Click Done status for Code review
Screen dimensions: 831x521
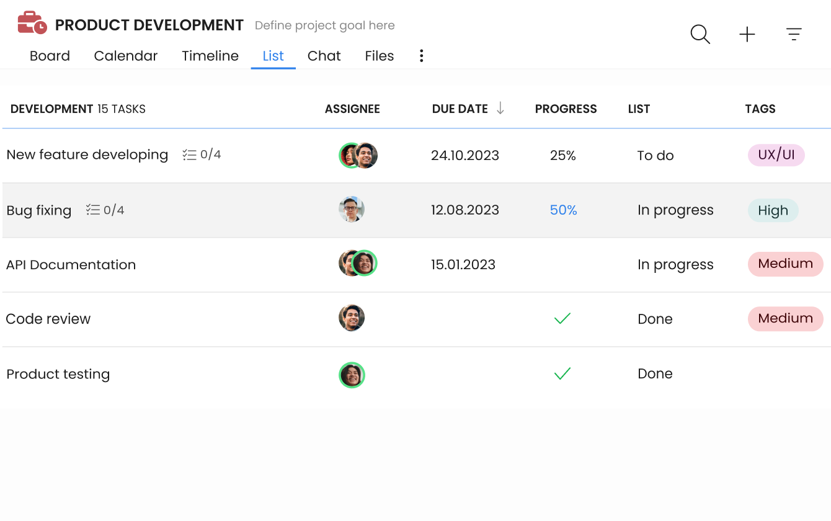[x=655, y=319]
